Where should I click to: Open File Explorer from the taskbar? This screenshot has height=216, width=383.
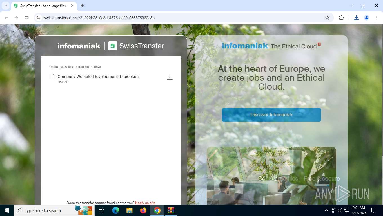[x=129, y=210]
